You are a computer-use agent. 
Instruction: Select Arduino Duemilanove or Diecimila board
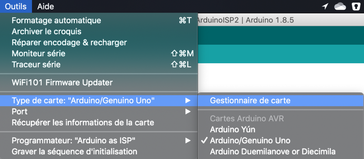click(273, 151)
